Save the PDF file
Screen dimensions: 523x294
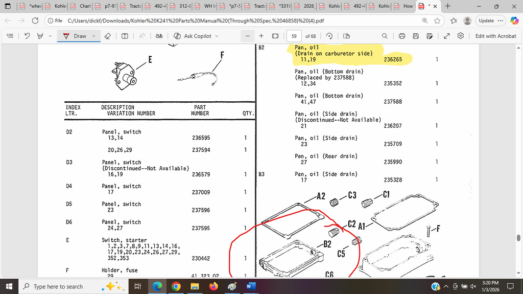(416, 36)
